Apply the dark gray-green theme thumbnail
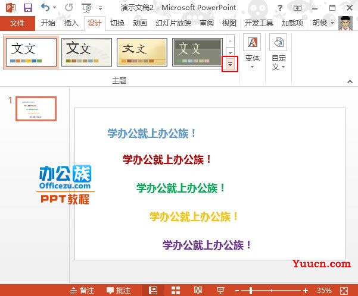The image size is (358, 296). (x=197, y=52)
